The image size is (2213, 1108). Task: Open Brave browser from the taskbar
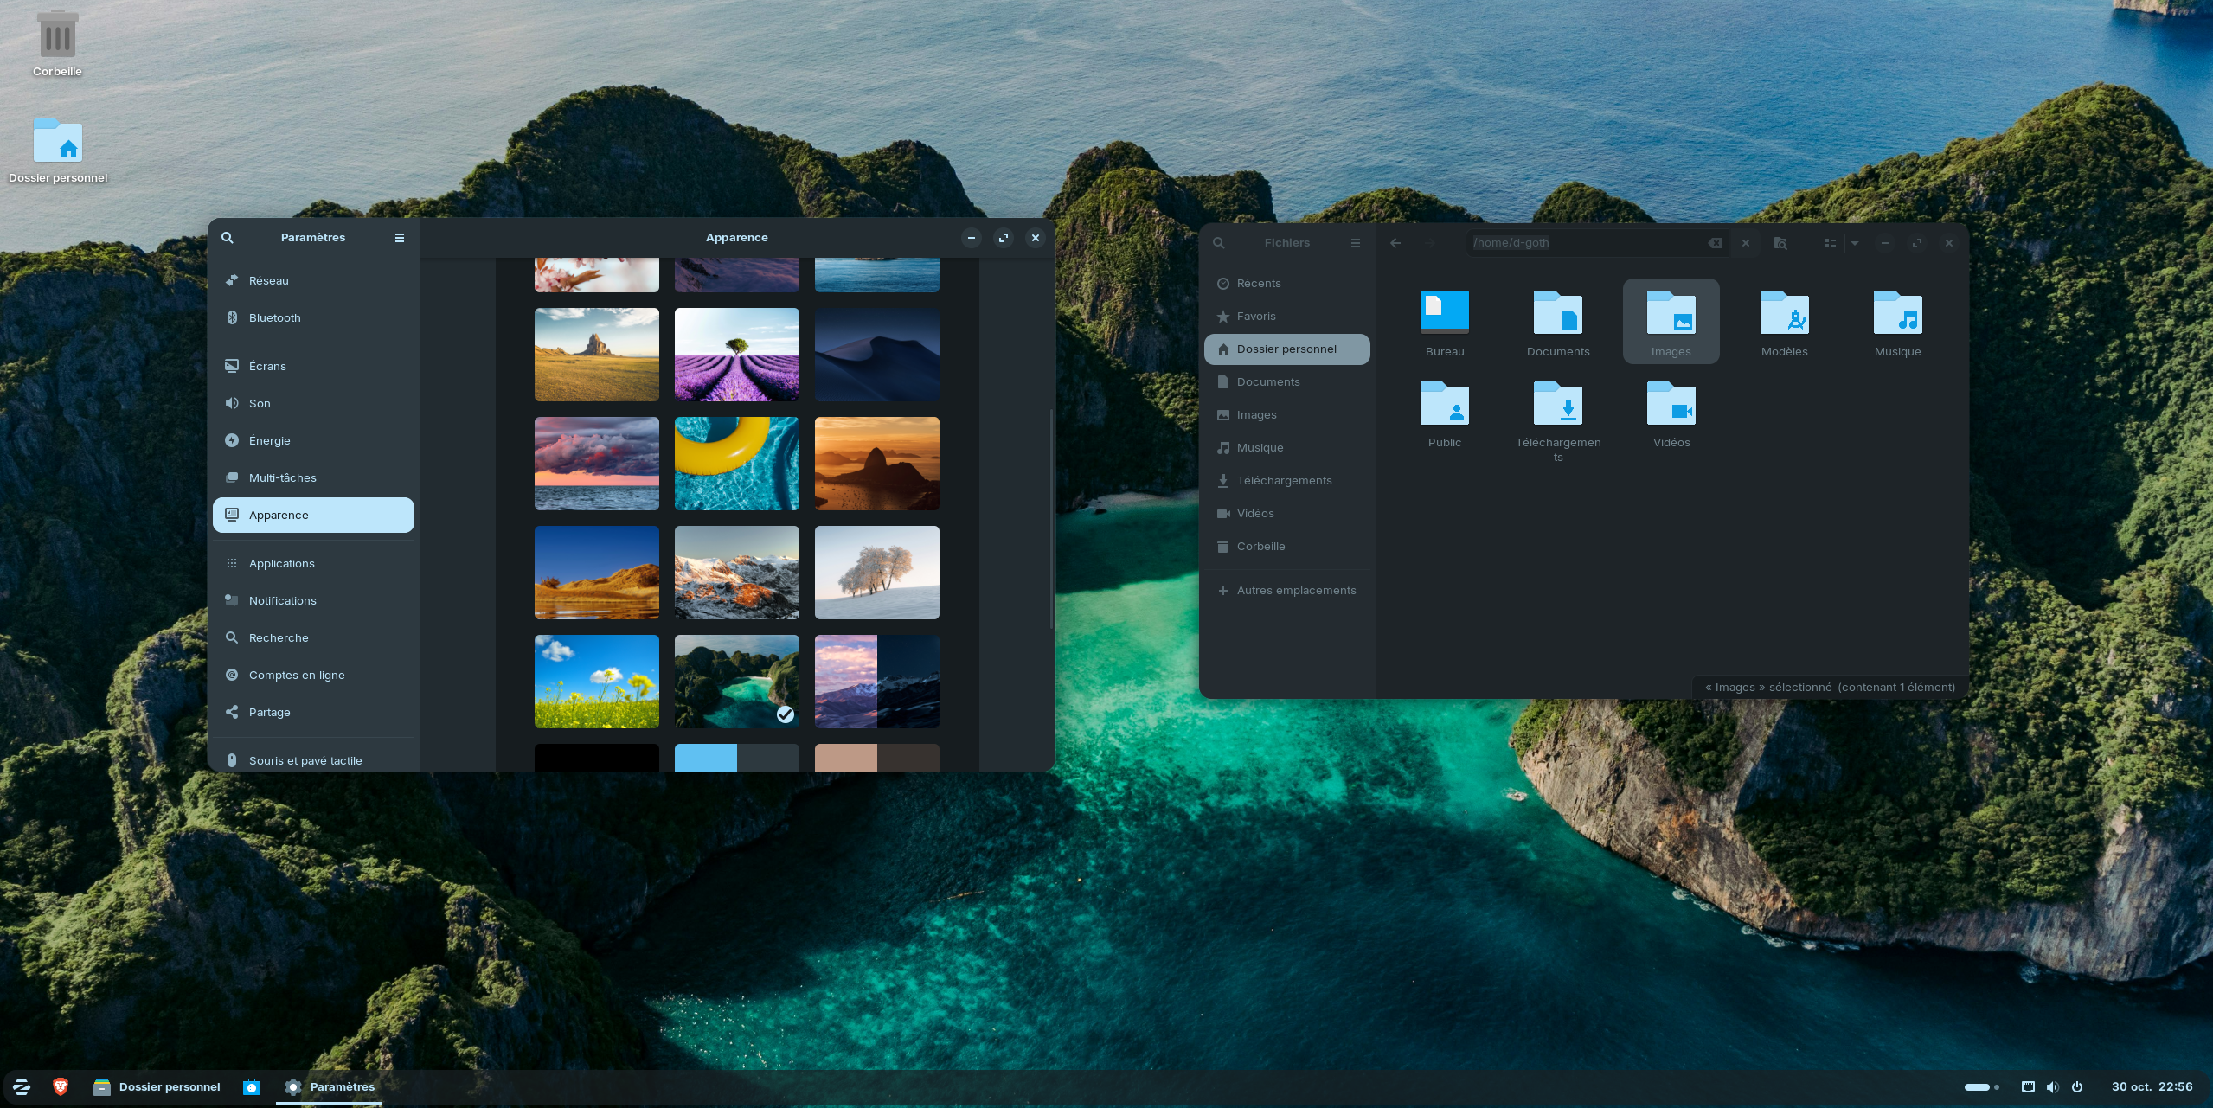(61, 1086)
